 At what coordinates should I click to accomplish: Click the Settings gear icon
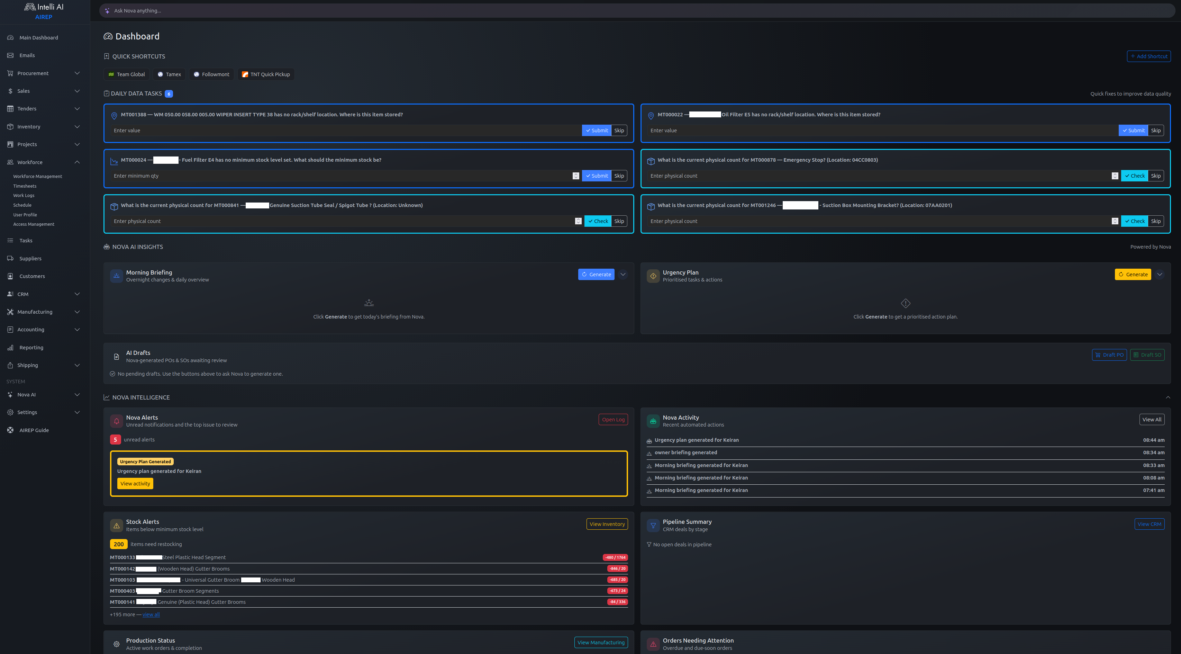click(x=10, y=412)
